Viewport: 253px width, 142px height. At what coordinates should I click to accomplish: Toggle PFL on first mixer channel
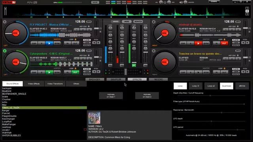(x=110, y=65)
